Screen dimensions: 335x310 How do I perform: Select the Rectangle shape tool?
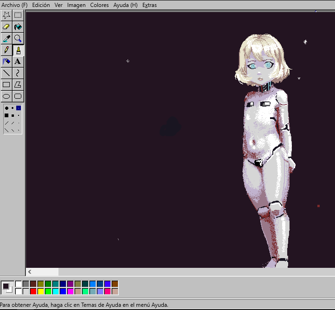pyautogui.click(x=6, y=84)
